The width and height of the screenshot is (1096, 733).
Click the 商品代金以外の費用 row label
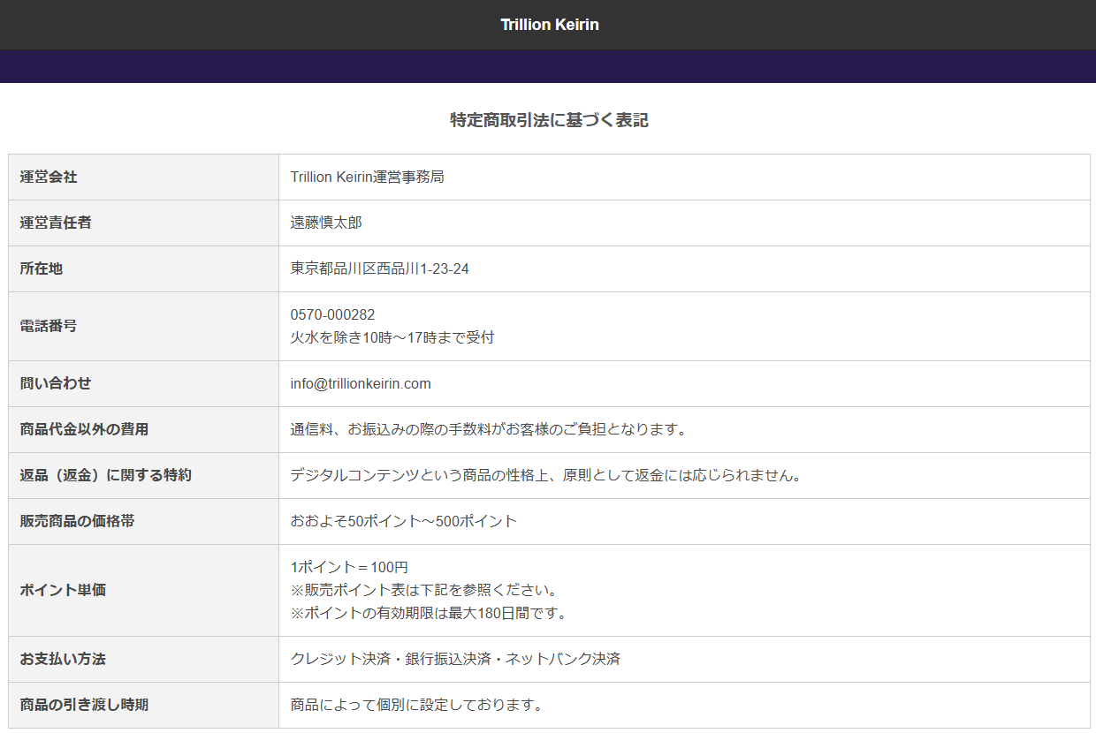click(x=84, y=429)
